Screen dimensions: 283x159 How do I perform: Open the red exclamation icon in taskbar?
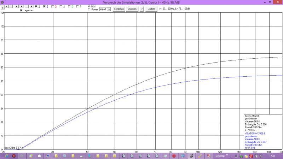tap(174, 156)
